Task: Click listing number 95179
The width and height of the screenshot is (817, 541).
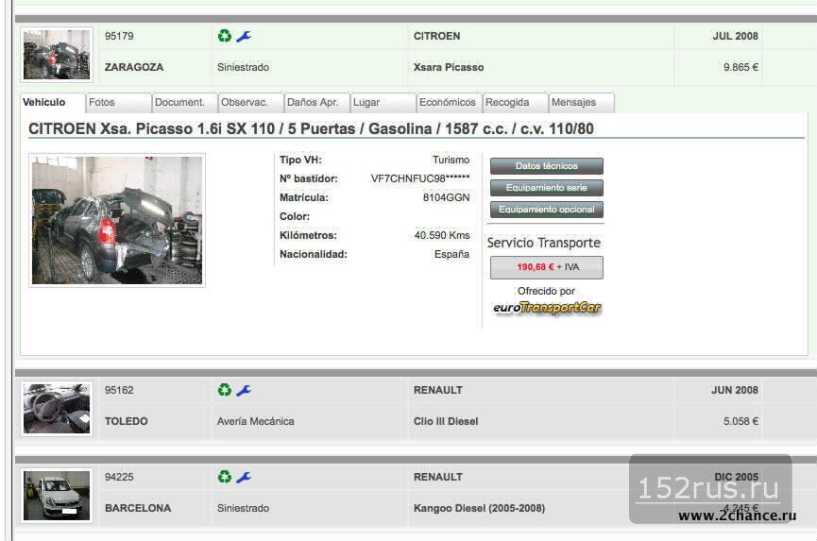Action: click(119, 37)
